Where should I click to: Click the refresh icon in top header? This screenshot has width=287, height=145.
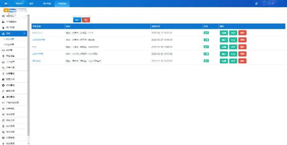(x=256, y=3)
